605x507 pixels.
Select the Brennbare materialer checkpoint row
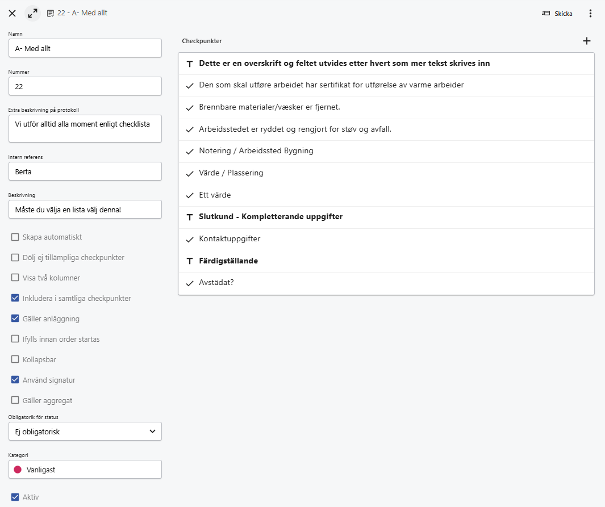pos(386,107)
